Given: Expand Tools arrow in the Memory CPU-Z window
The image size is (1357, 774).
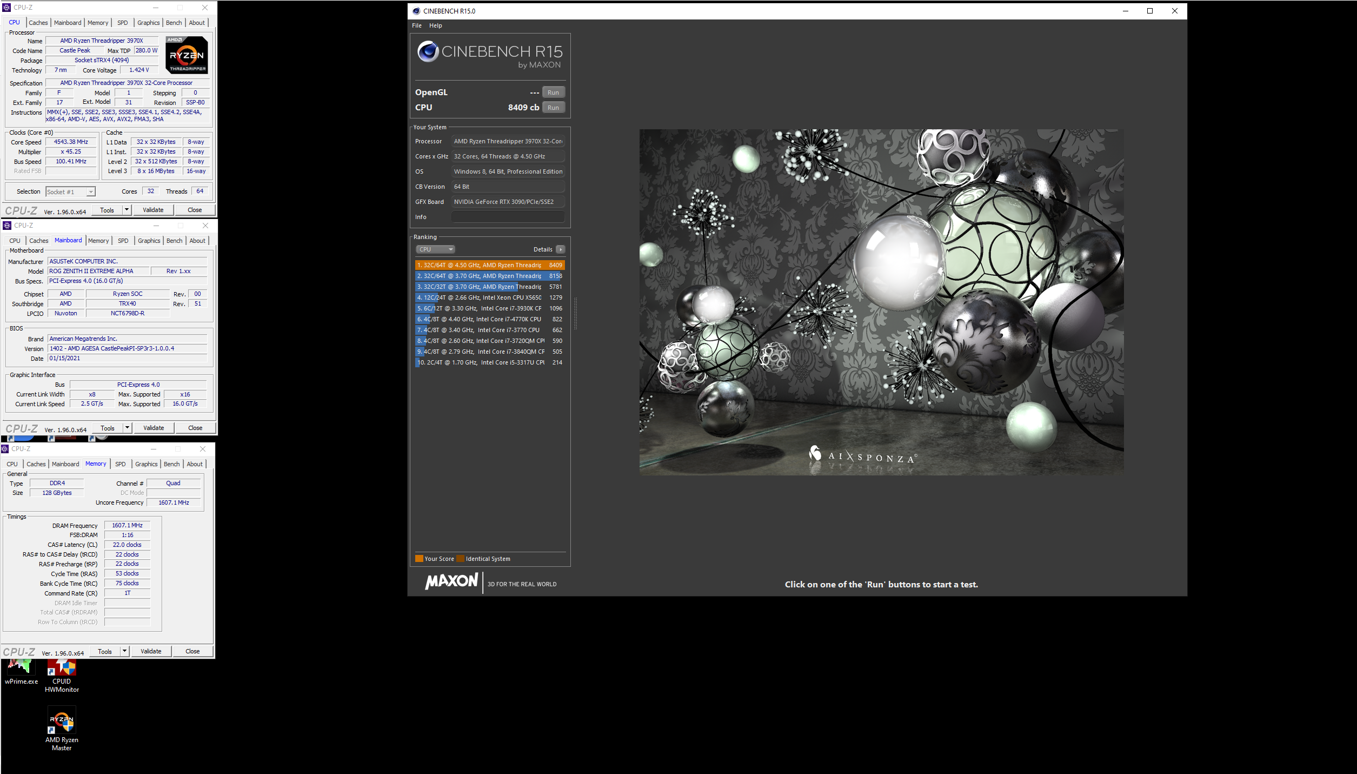Looking at the screenshot, I should (x=124, y=651).
